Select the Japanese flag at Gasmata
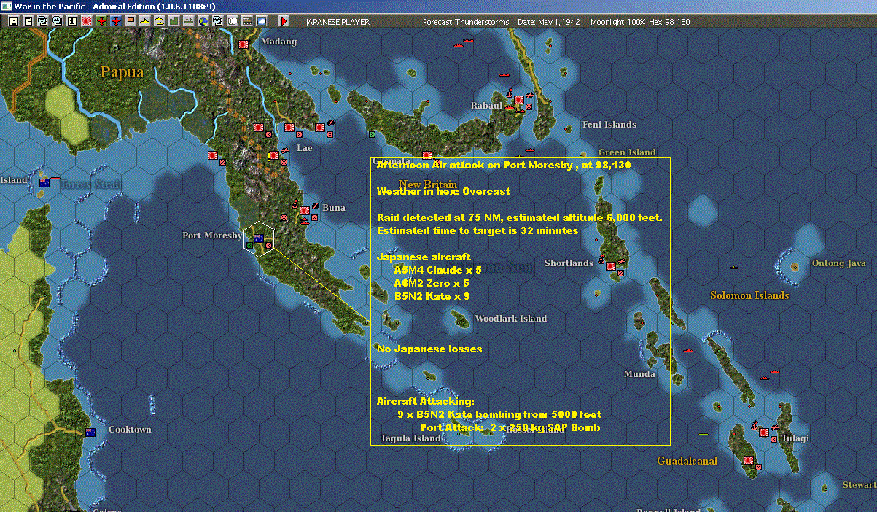The image size is (877, 512). pyautogui.click(x=427, y=155)
